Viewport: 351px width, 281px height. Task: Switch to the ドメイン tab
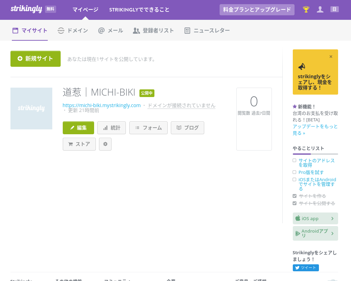click(73, 31)
